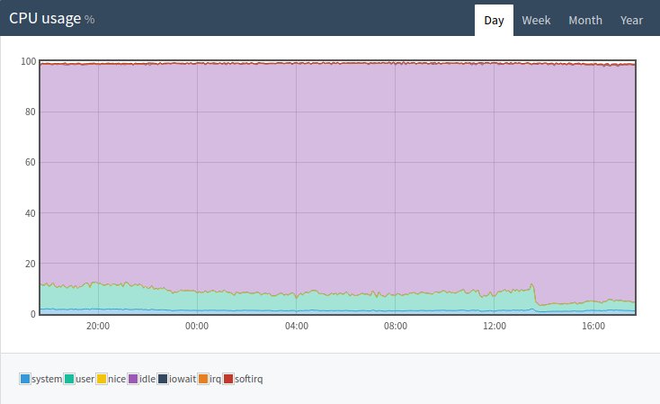The image size is (660, 404).
Task: Click the green user area of the chart
Action: (336, 302)
